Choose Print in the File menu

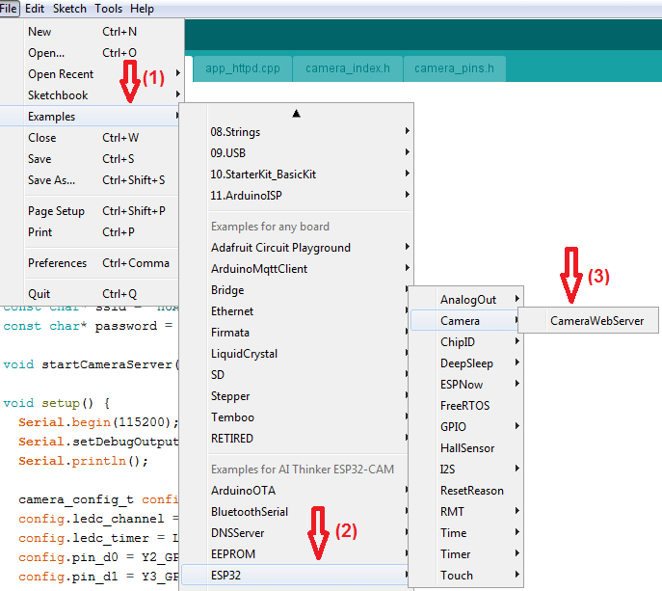pos(90,232)
